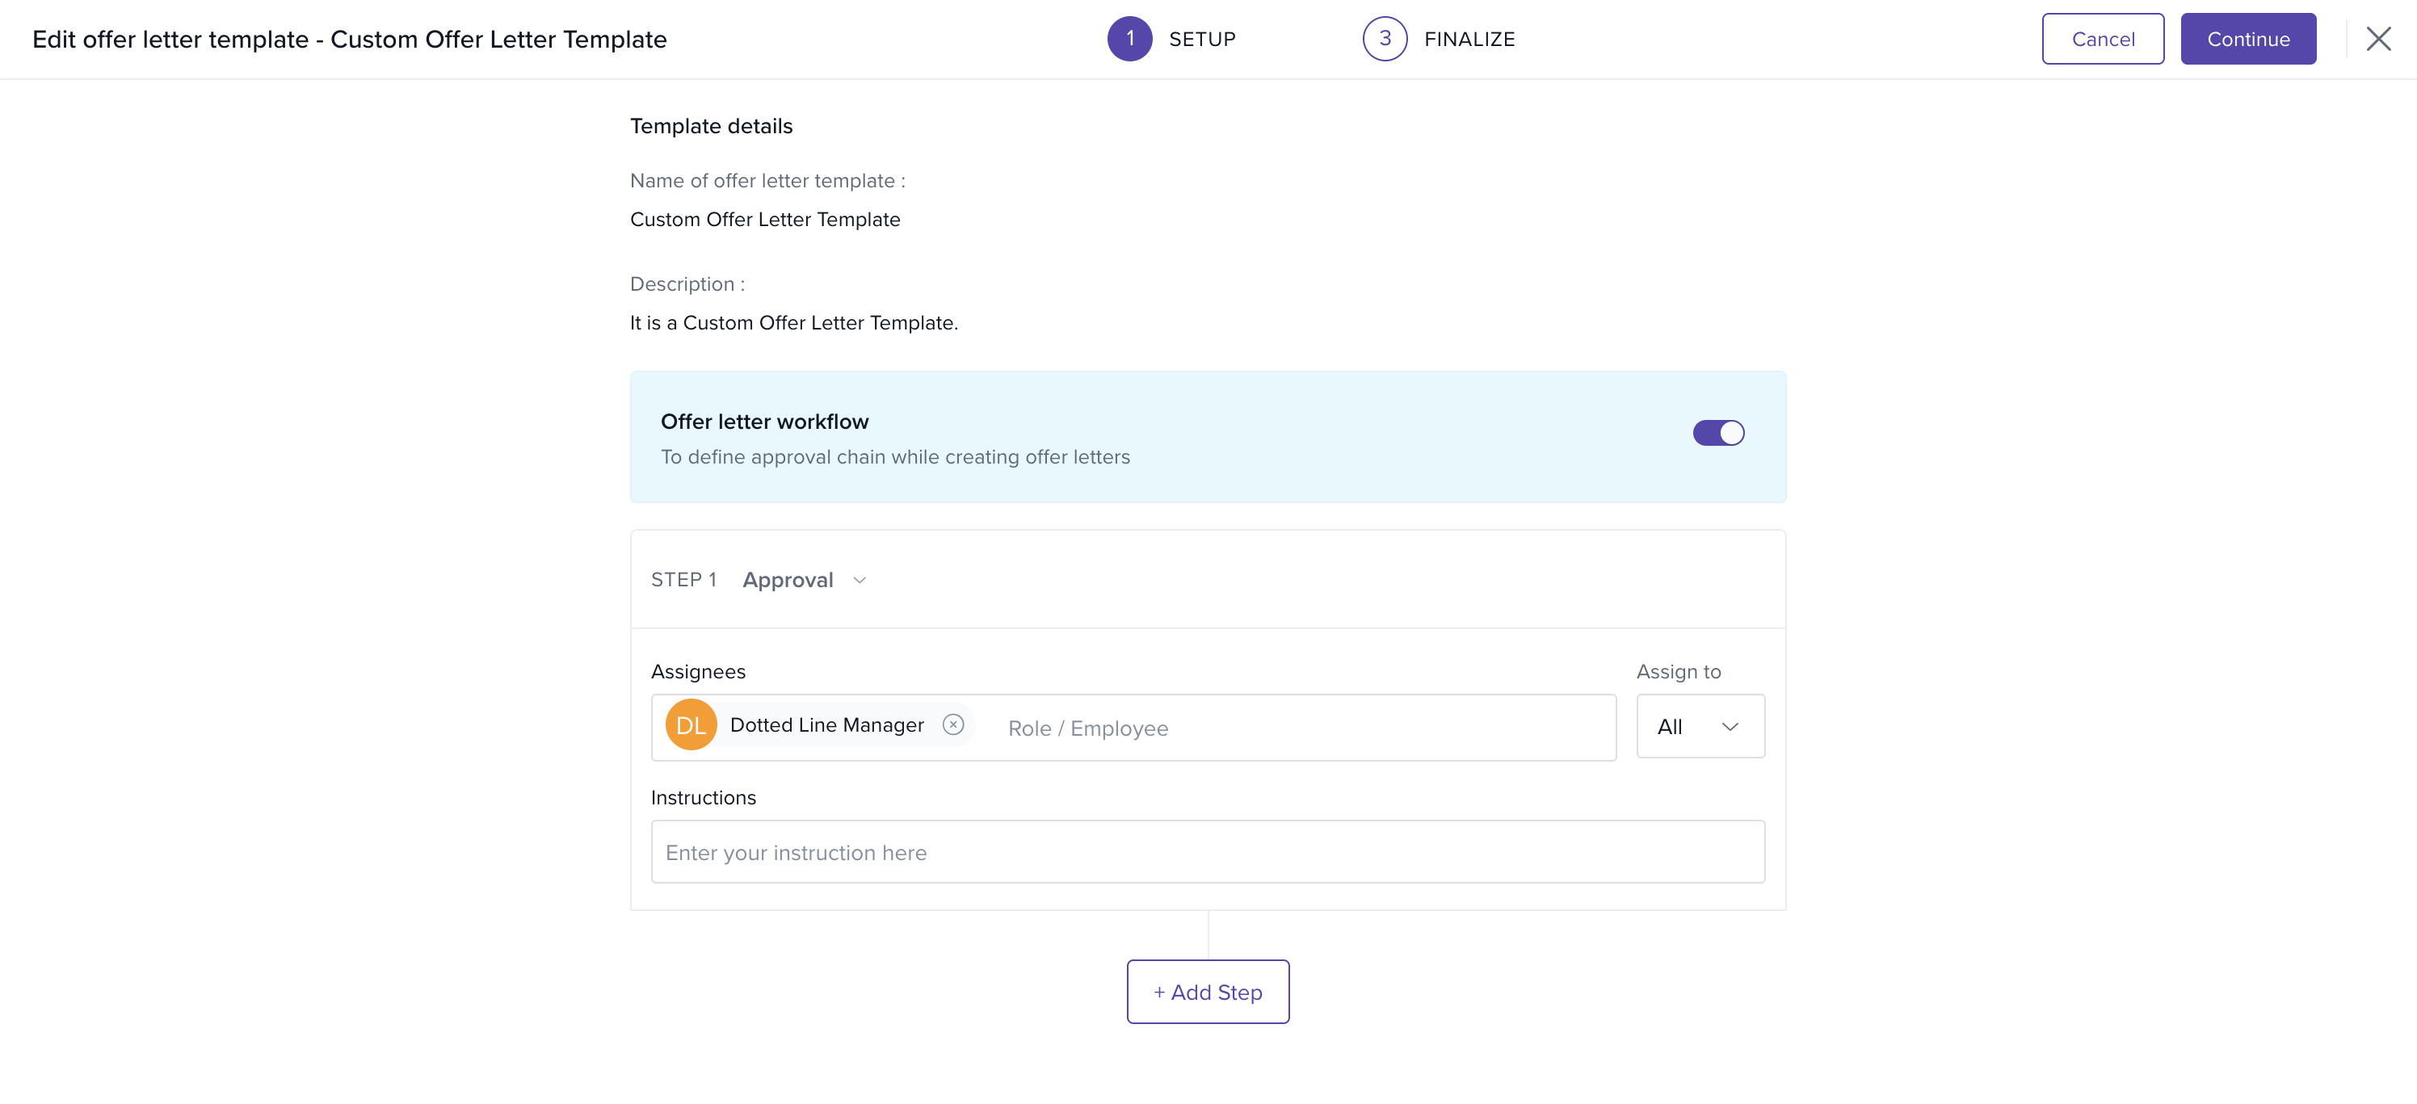Click step 3 circle in progress header
The height and width of the screenshot is (1104, 2417).
(1384, 39)
